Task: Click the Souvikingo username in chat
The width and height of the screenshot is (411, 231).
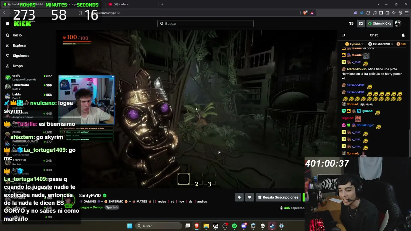Action: point(365,125)
